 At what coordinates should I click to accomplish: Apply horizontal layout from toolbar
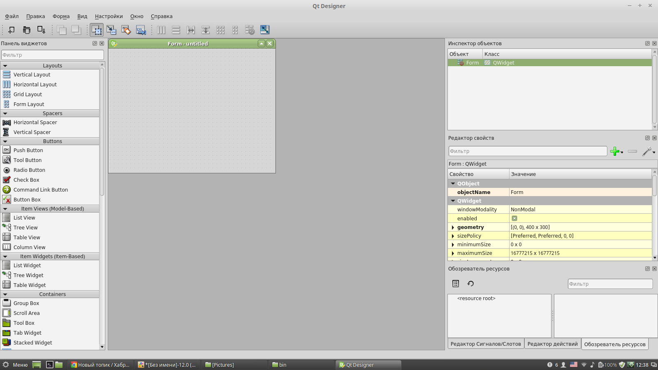161,30
